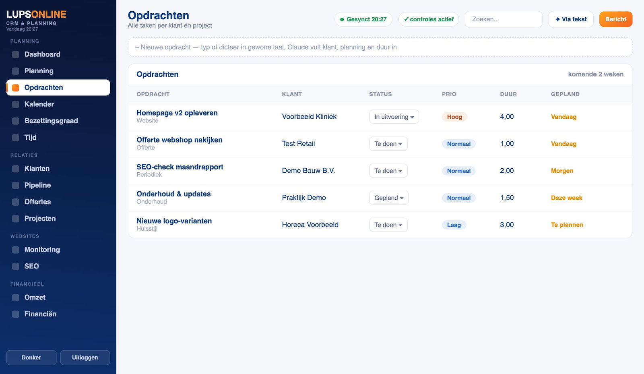Click the Omzet sidebar icon
The height and width of the screenshot is (374, 644).
[x=16, y=298]
